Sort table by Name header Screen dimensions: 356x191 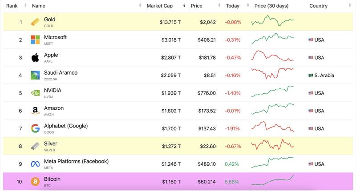(x=39, y=6)
